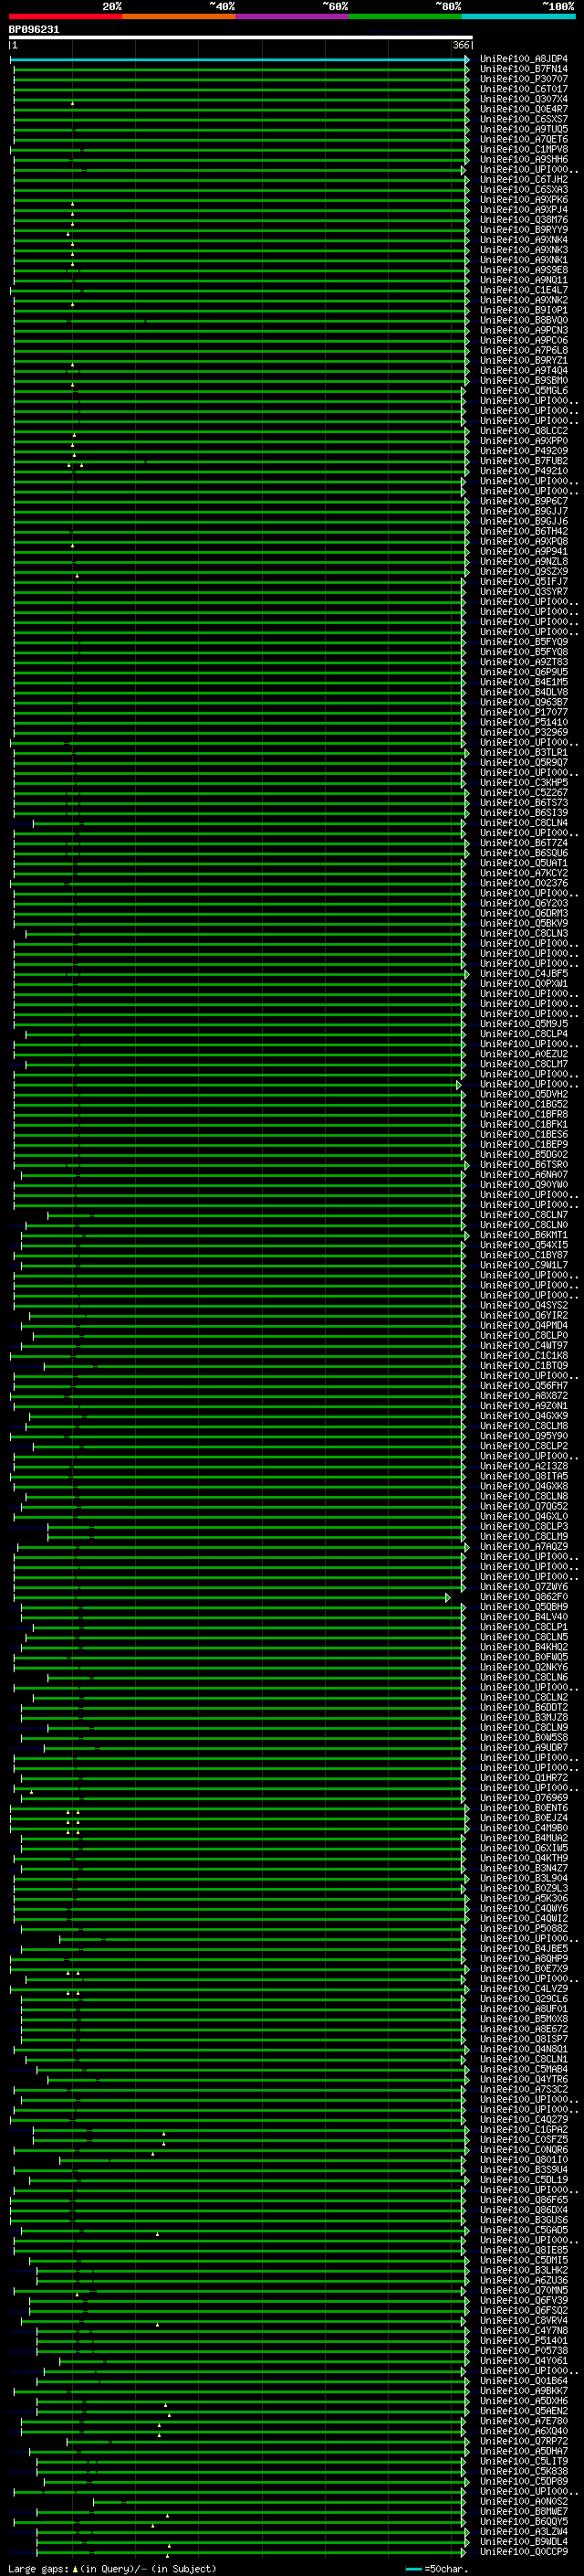Click the green ~80% identity legend segment

click(x=405, y=17)
